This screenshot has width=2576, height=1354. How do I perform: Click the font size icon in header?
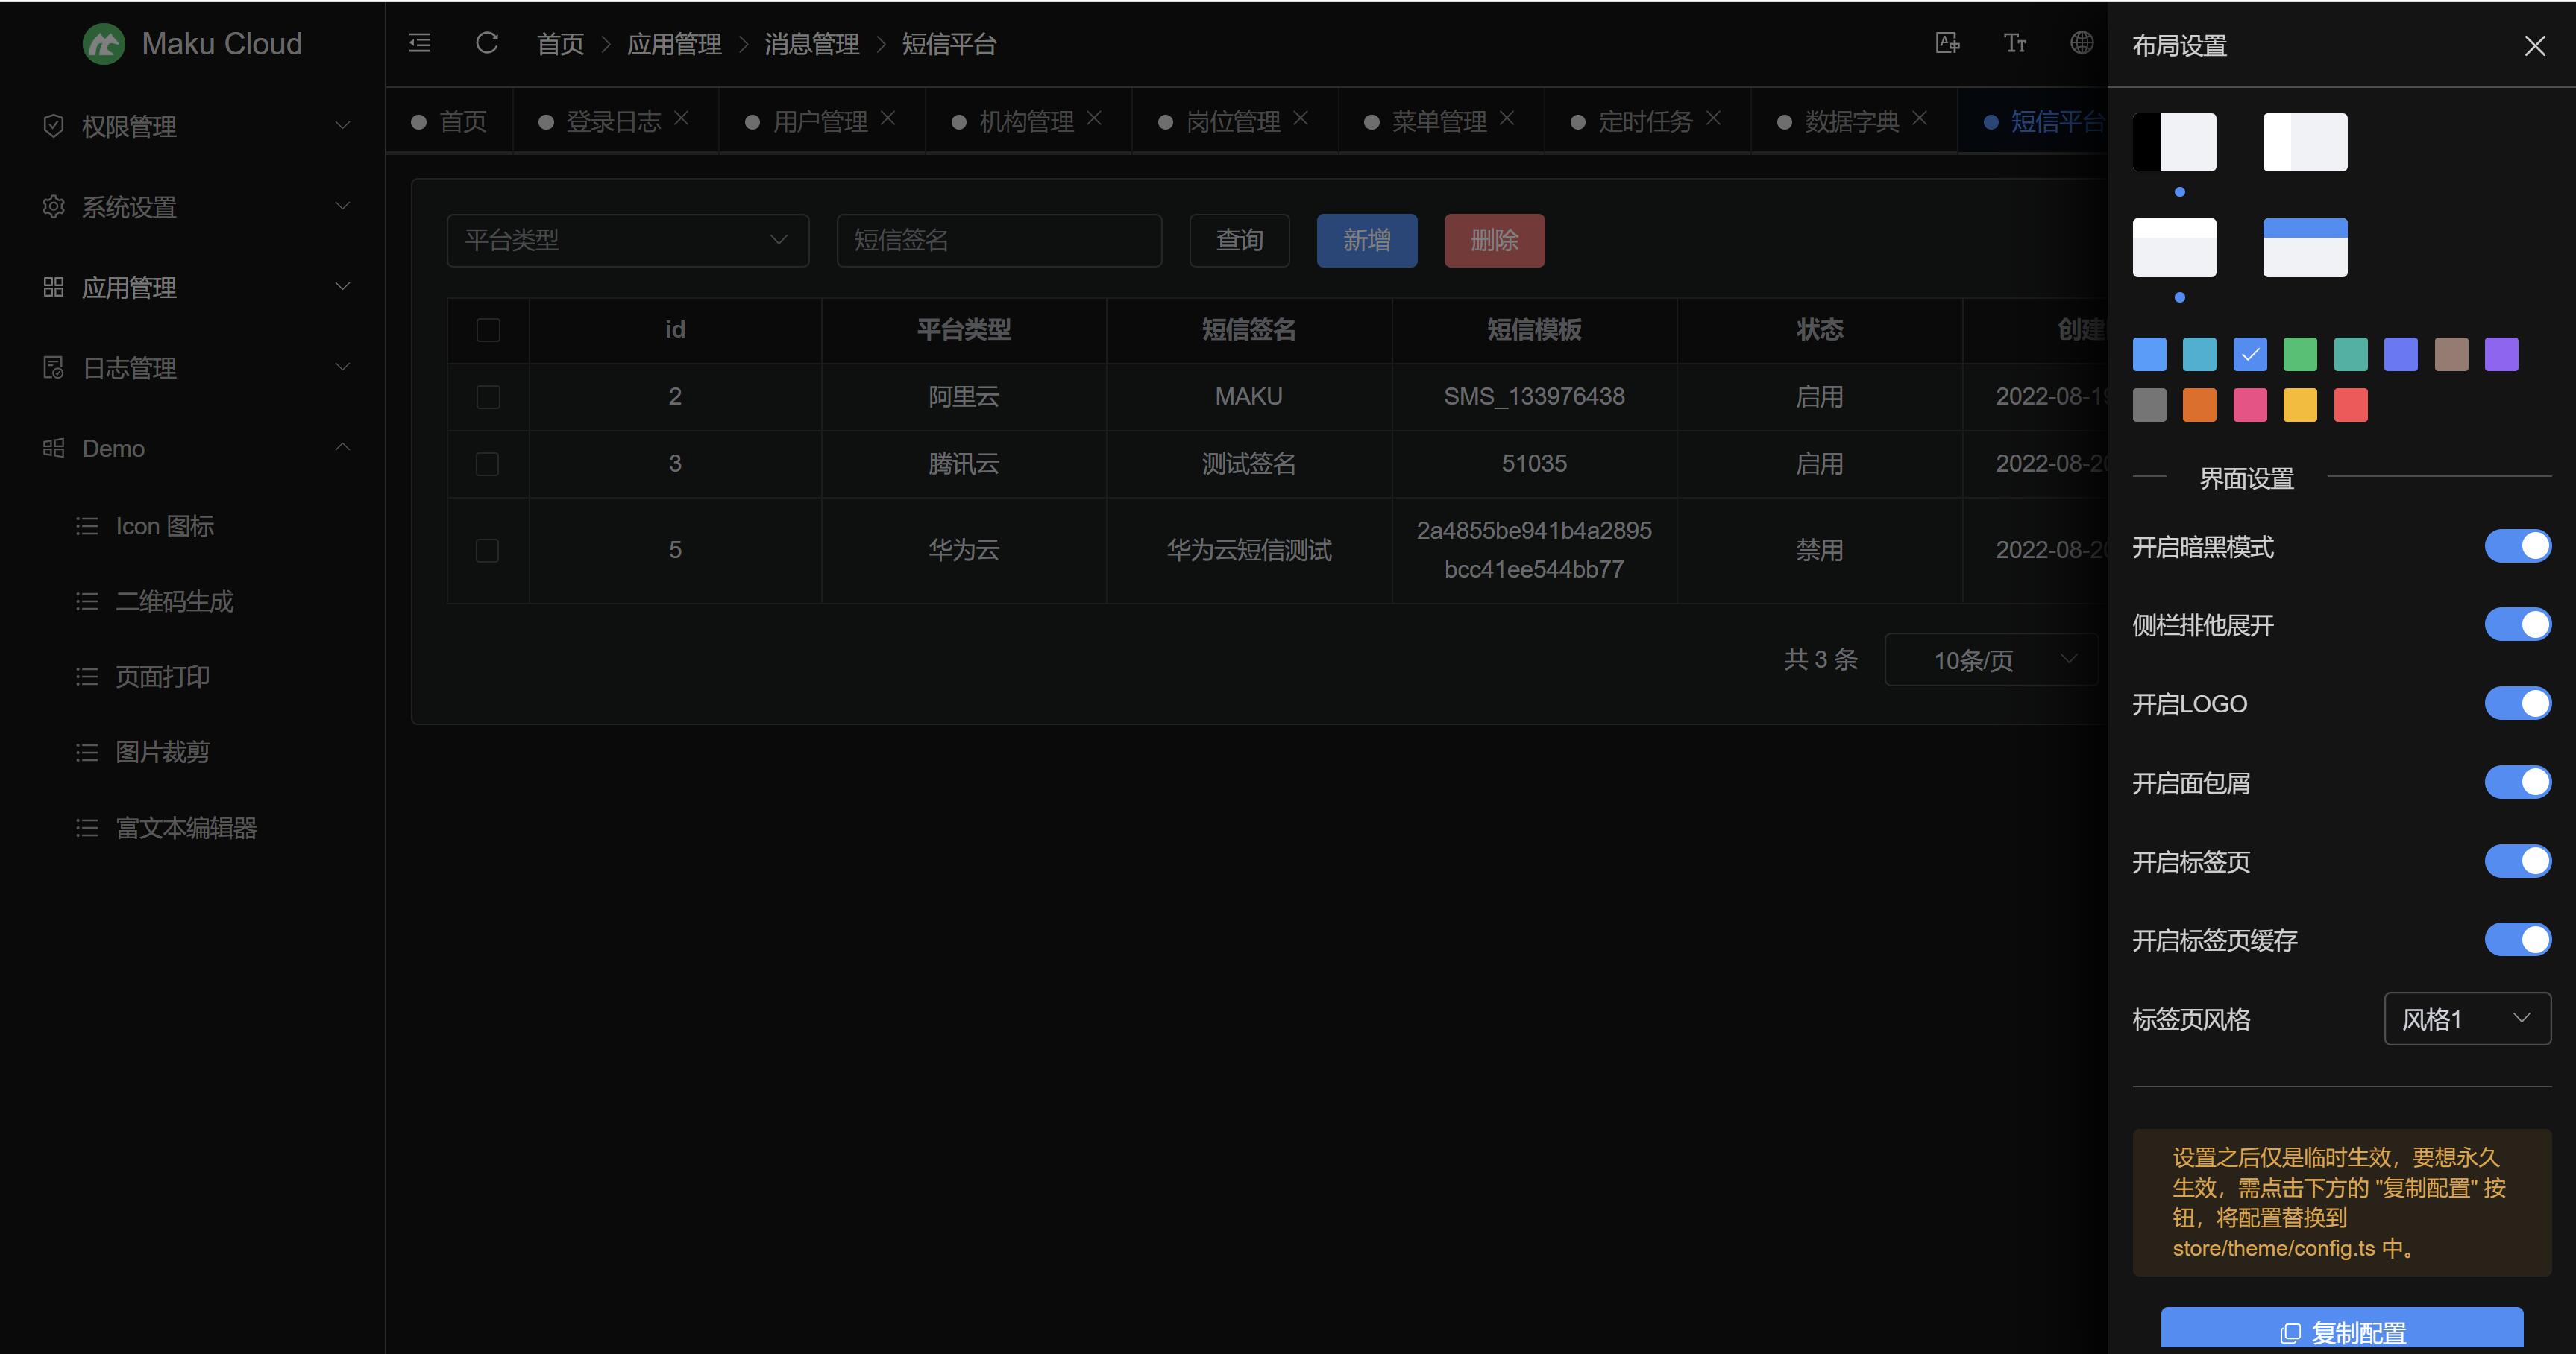pyautogui.click(x=2014, y=43)
